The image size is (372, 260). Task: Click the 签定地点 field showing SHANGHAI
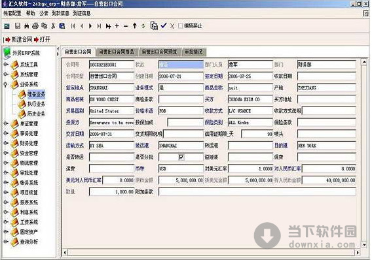(x=111, y=88)
